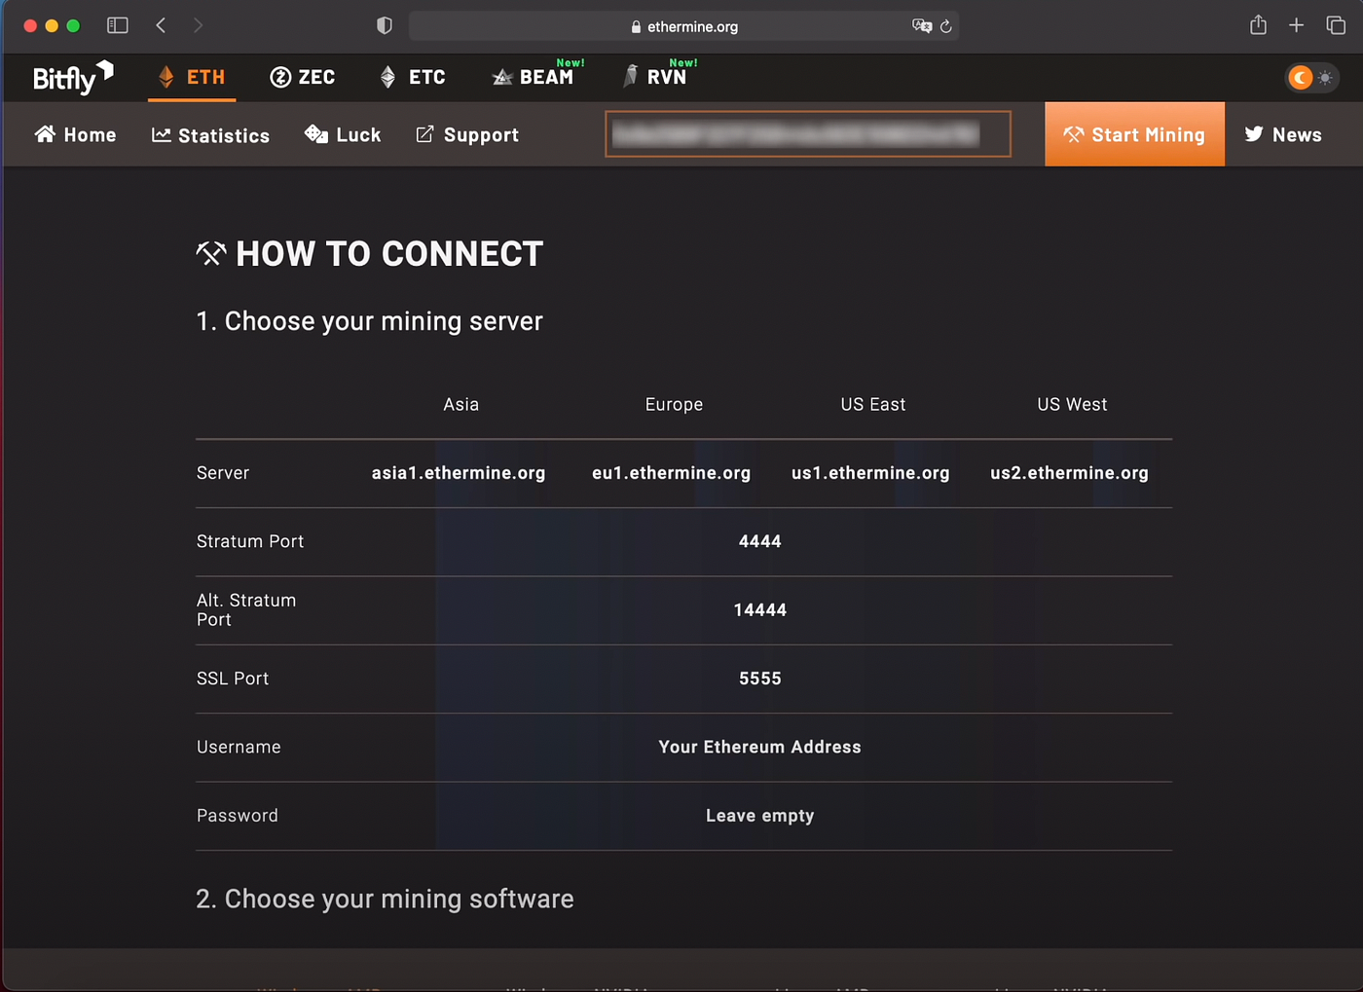Toggle the dark/light theme switch
This screenshot has height=992, width=1363.
tap(1311, 77)
